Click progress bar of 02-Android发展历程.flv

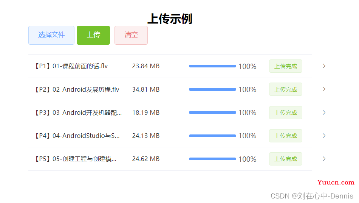click(212, 89)
